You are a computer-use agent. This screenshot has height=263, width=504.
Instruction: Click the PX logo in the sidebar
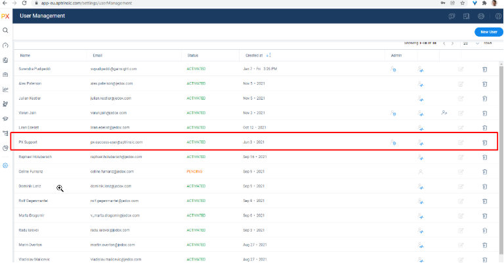pyautogui.click(x=5, y=16)
